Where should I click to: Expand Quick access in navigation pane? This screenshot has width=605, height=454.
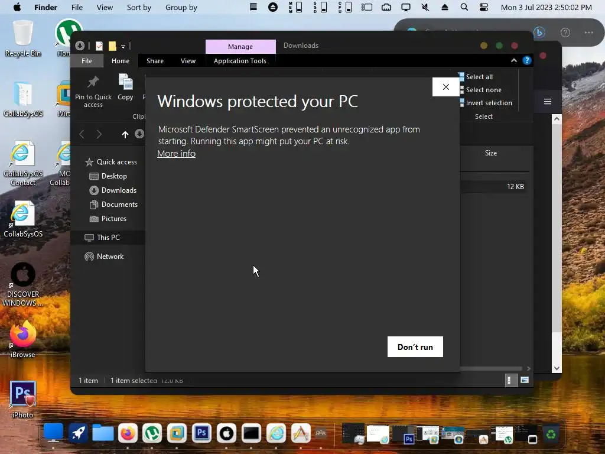(x=110, y=162)
